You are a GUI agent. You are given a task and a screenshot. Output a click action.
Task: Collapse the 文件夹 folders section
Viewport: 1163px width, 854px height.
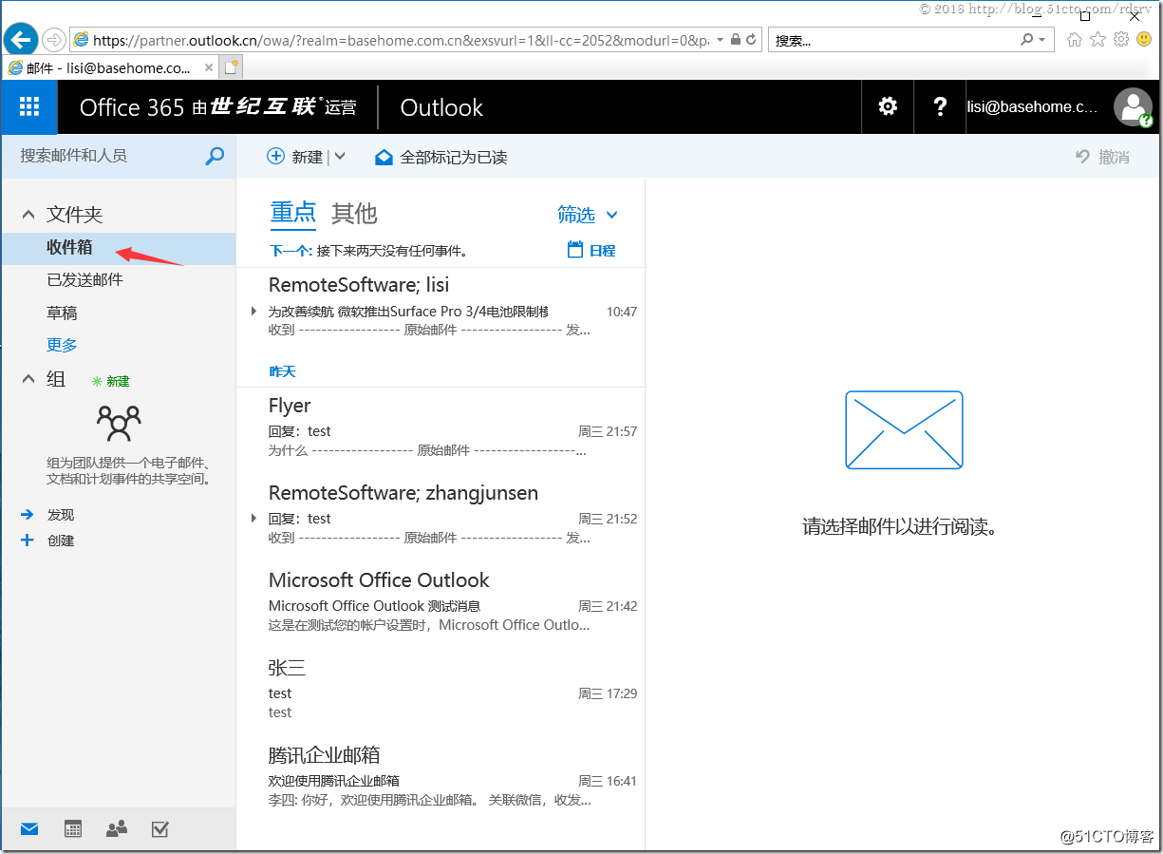[28, 215]
